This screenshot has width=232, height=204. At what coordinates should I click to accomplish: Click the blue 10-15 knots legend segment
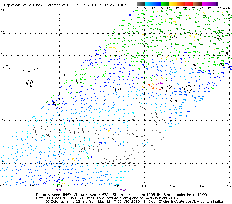tap(157, 4)
